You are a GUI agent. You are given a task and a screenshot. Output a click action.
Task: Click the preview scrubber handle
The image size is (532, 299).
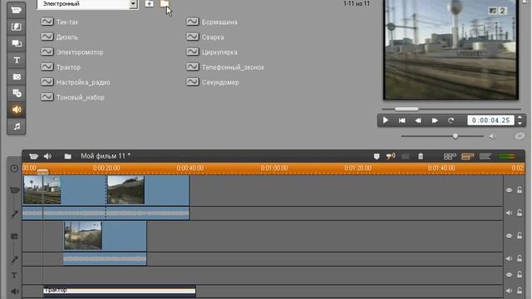[x=406, y=109]
